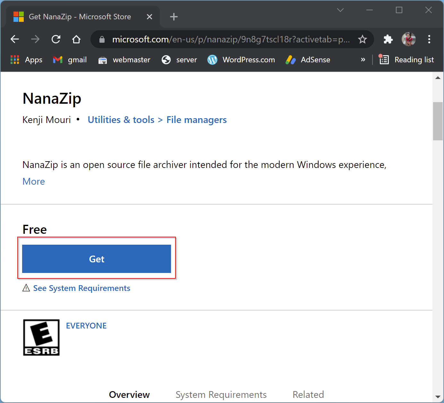Open the Utilities & tools category link
The height and width of the screenshot is (403, 444).
121,120
